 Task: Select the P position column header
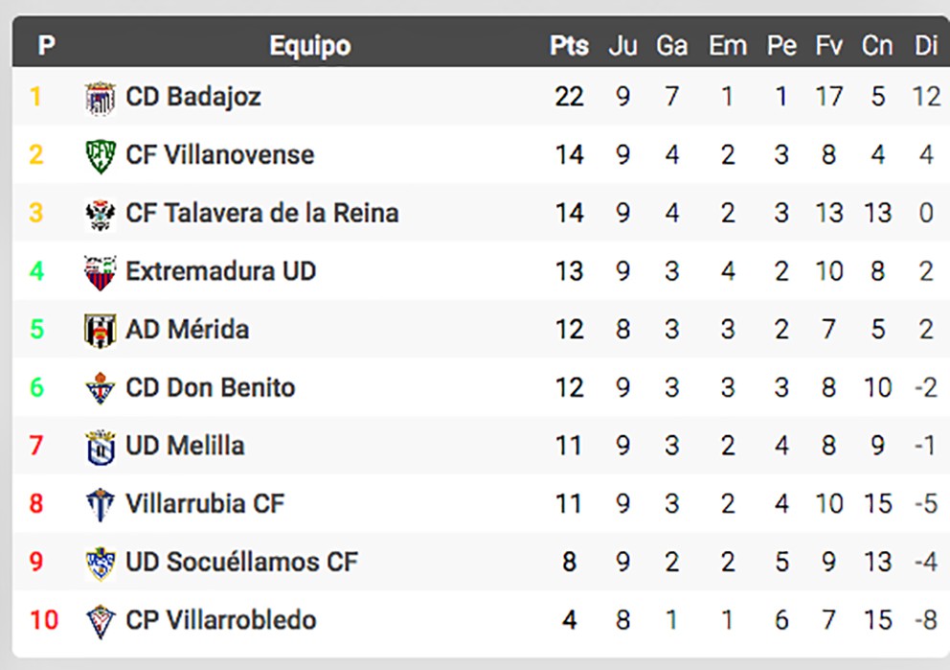[47, 45]
